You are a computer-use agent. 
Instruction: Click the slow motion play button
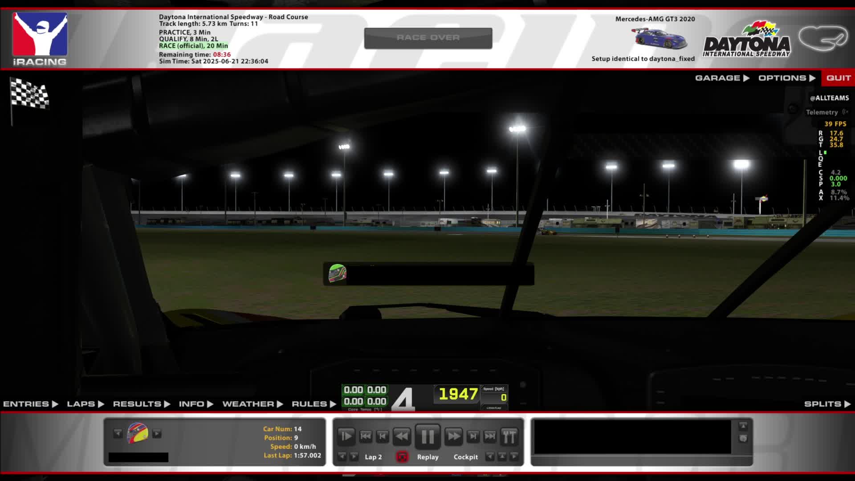tap(346, 436)
